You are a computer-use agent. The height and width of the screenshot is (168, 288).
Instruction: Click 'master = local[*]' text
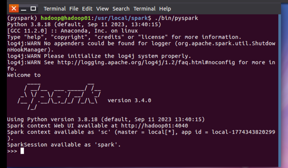[x=146, y=132]
